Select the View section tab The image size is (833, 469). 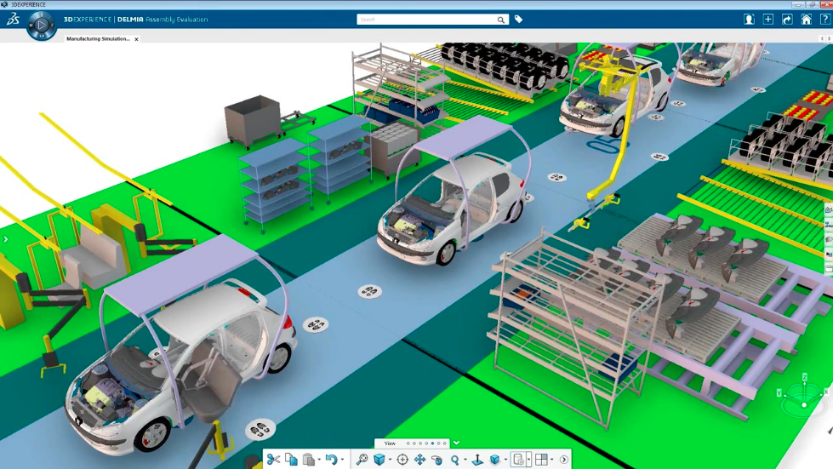pos(390,443)
